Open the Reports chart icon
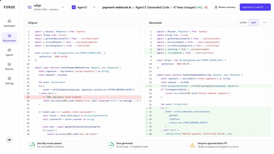 (x=9, y=64)
